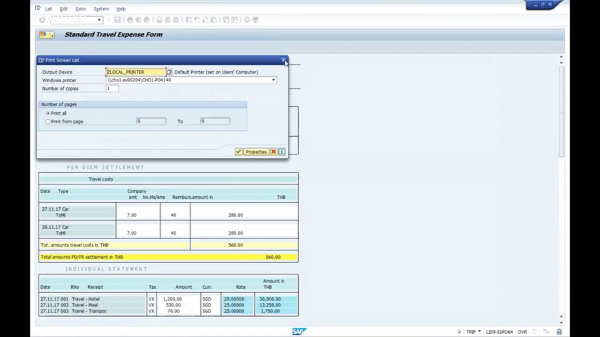600x337 pixels.
Task: Click the Enter checkmark in the toolbar
Action: point(43,20)
